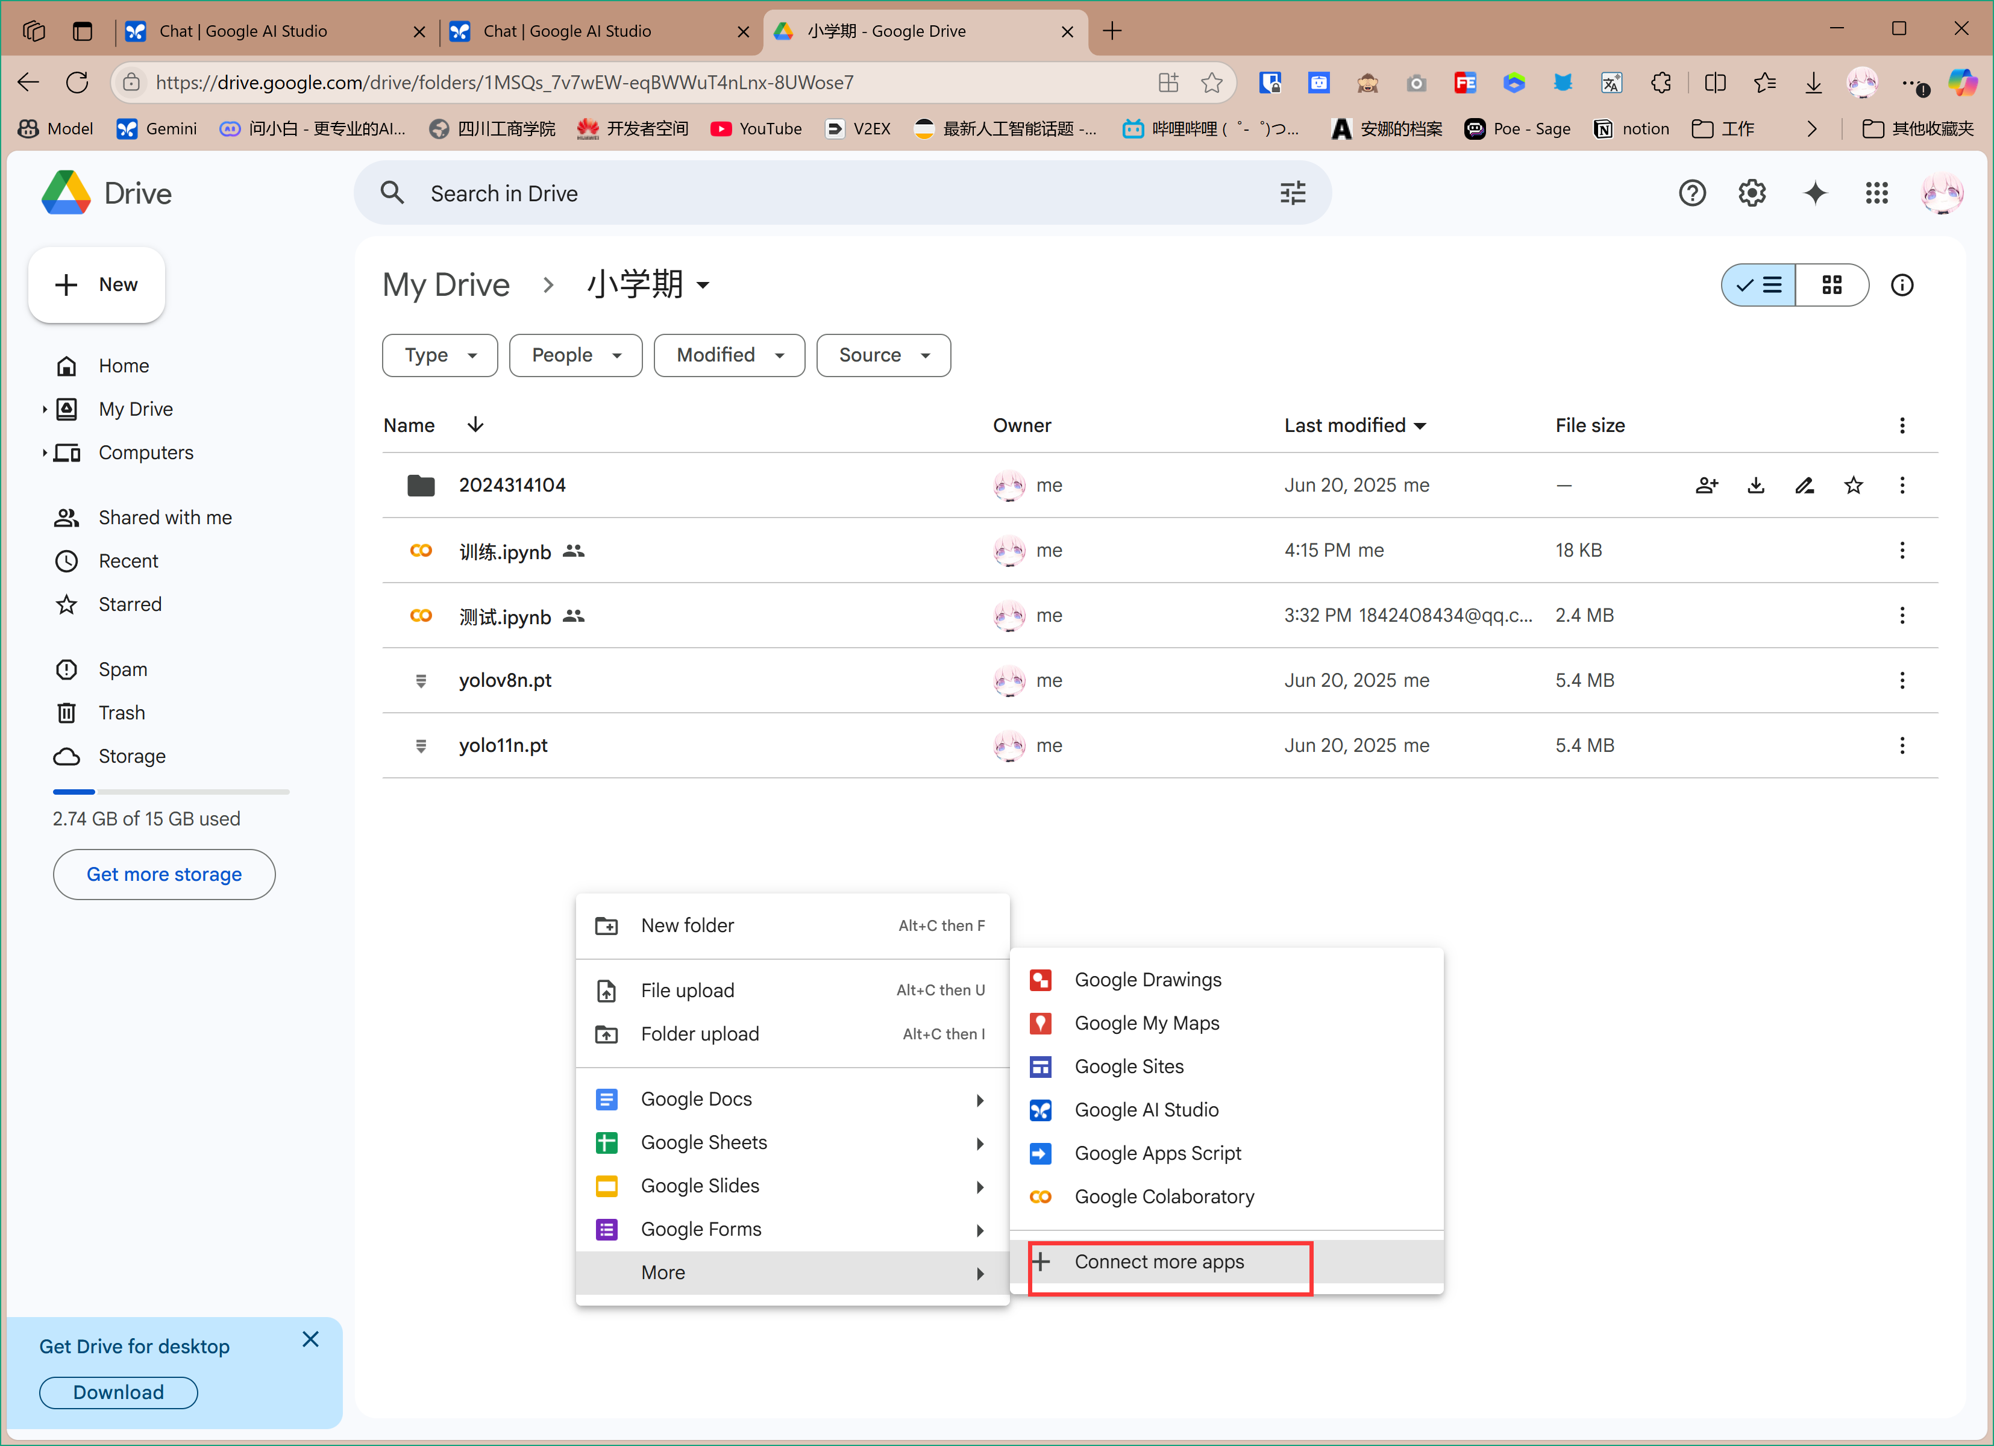
Task: Open Google Forms menu entry
Action: pyautogui.click(x=792, y=1229)
